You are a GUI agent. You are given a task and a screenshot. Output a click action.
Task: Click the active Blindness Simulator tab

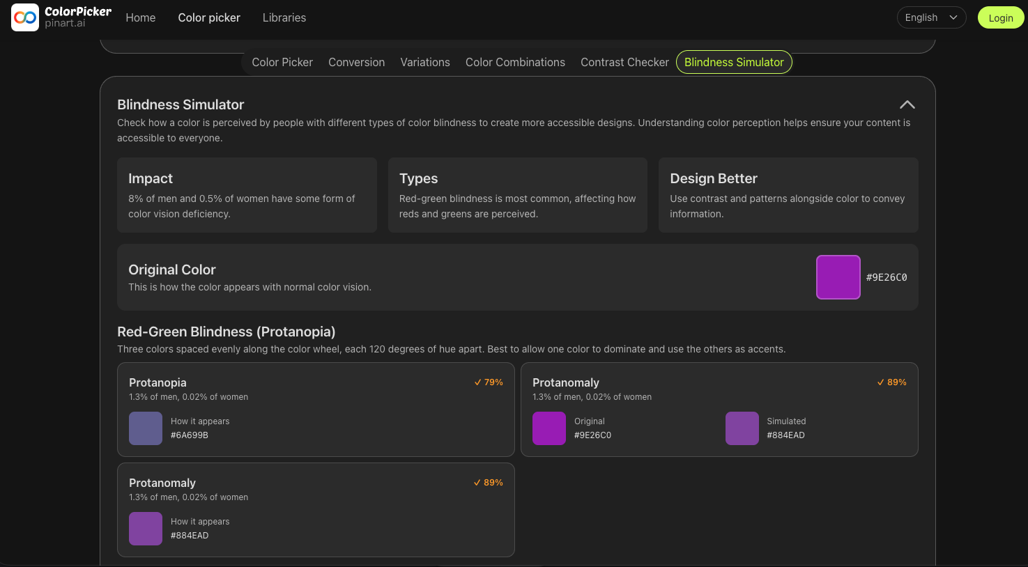point(734,62)
